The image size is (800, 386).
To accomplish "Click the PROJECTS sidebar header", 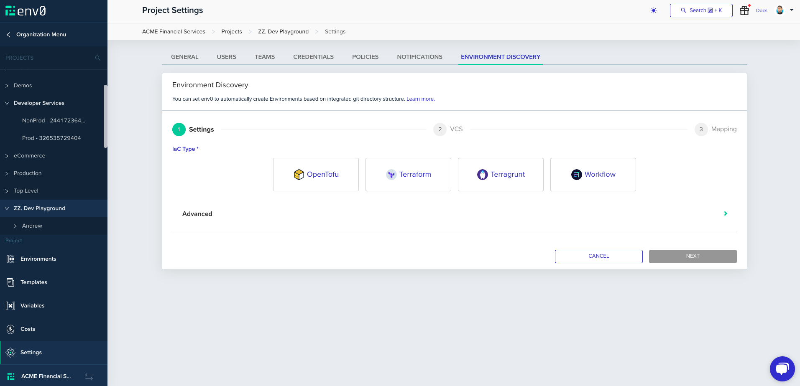I will [x=20, y=58].
